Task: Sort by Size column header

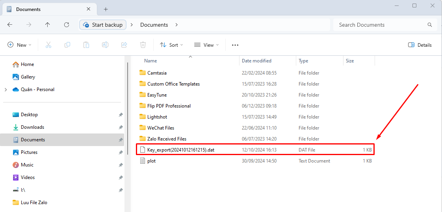Action: click(x=349, y=60)
